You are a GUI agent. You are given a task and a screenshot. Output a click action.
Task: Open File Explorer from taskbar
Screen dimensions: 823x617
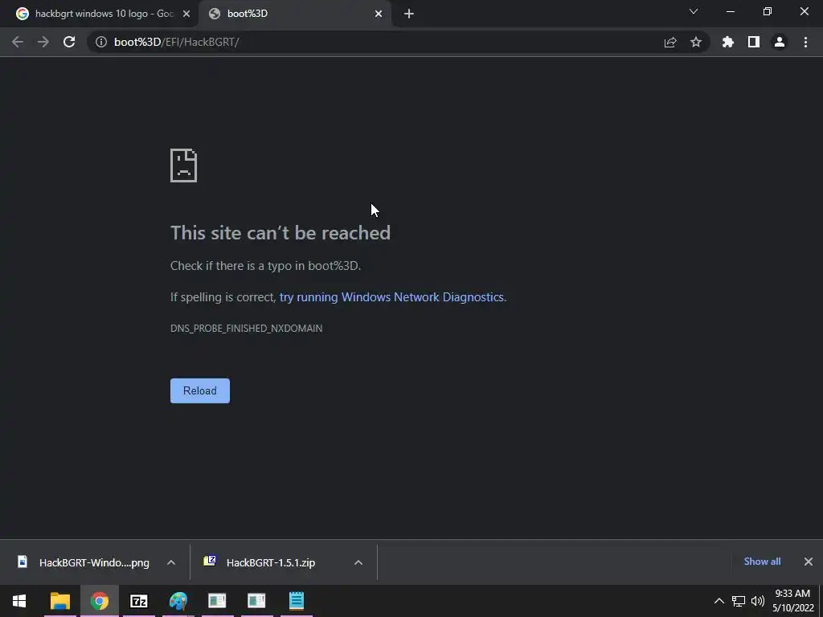coord(59,601)
